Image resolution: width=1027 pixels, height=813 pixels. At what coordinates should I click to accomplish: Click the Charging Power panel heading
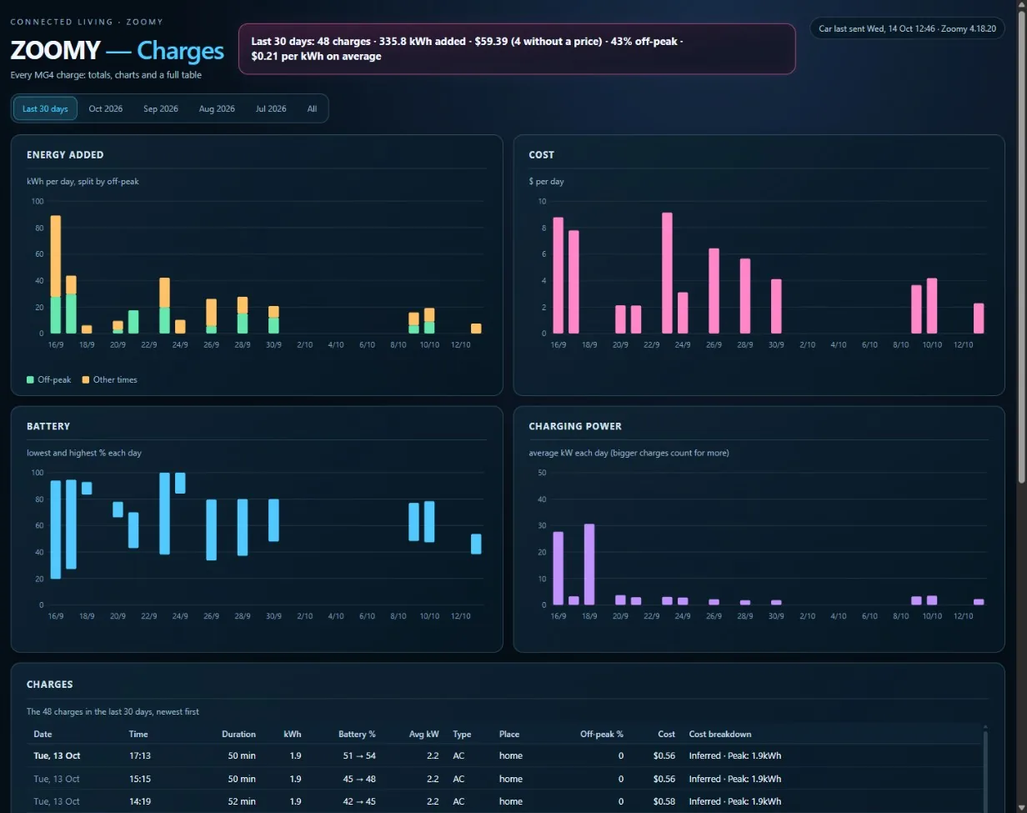tap(575, 426)
